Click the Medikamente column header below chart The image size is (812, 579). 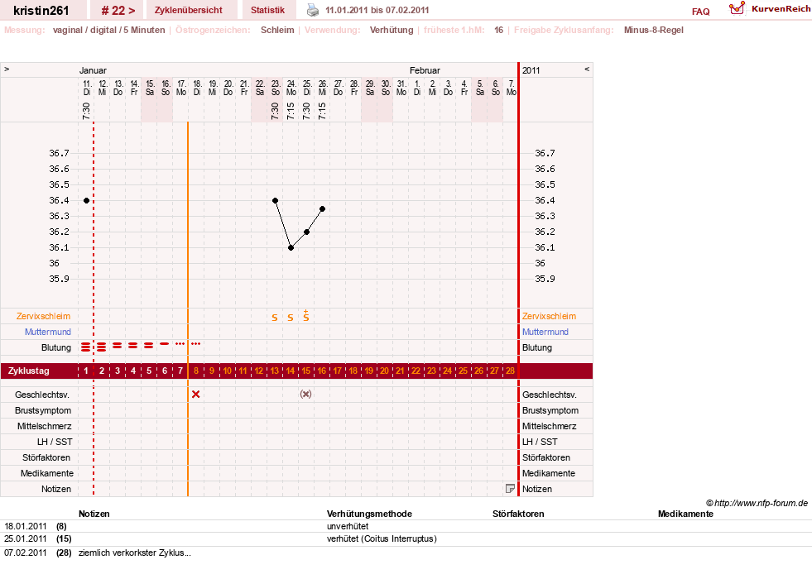tap(685, 514)
